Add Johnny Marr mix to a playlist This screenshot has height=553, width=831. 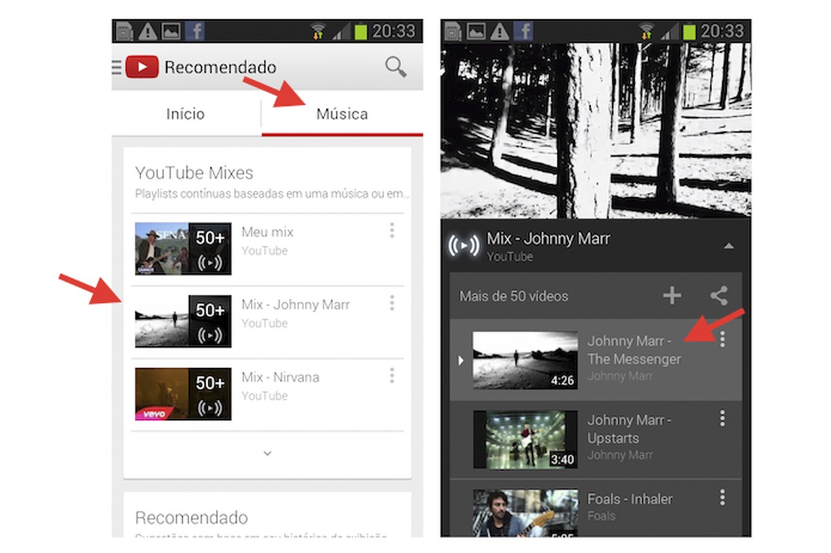[671, 295]
